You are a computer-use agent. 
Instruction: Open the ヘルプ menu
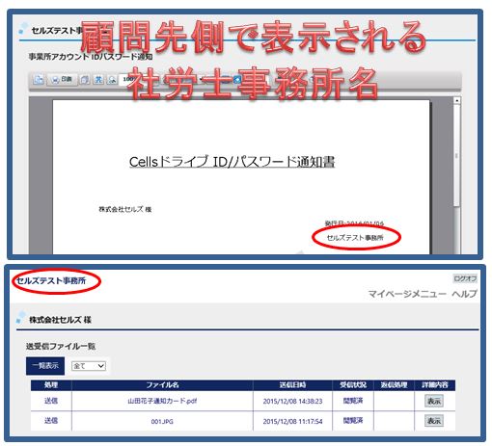pyautogui.click(x=464, y=294)
